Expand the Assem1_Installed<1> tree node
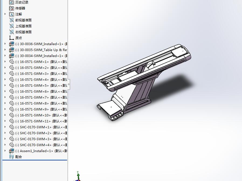The image size is (242, 181). 5,151
